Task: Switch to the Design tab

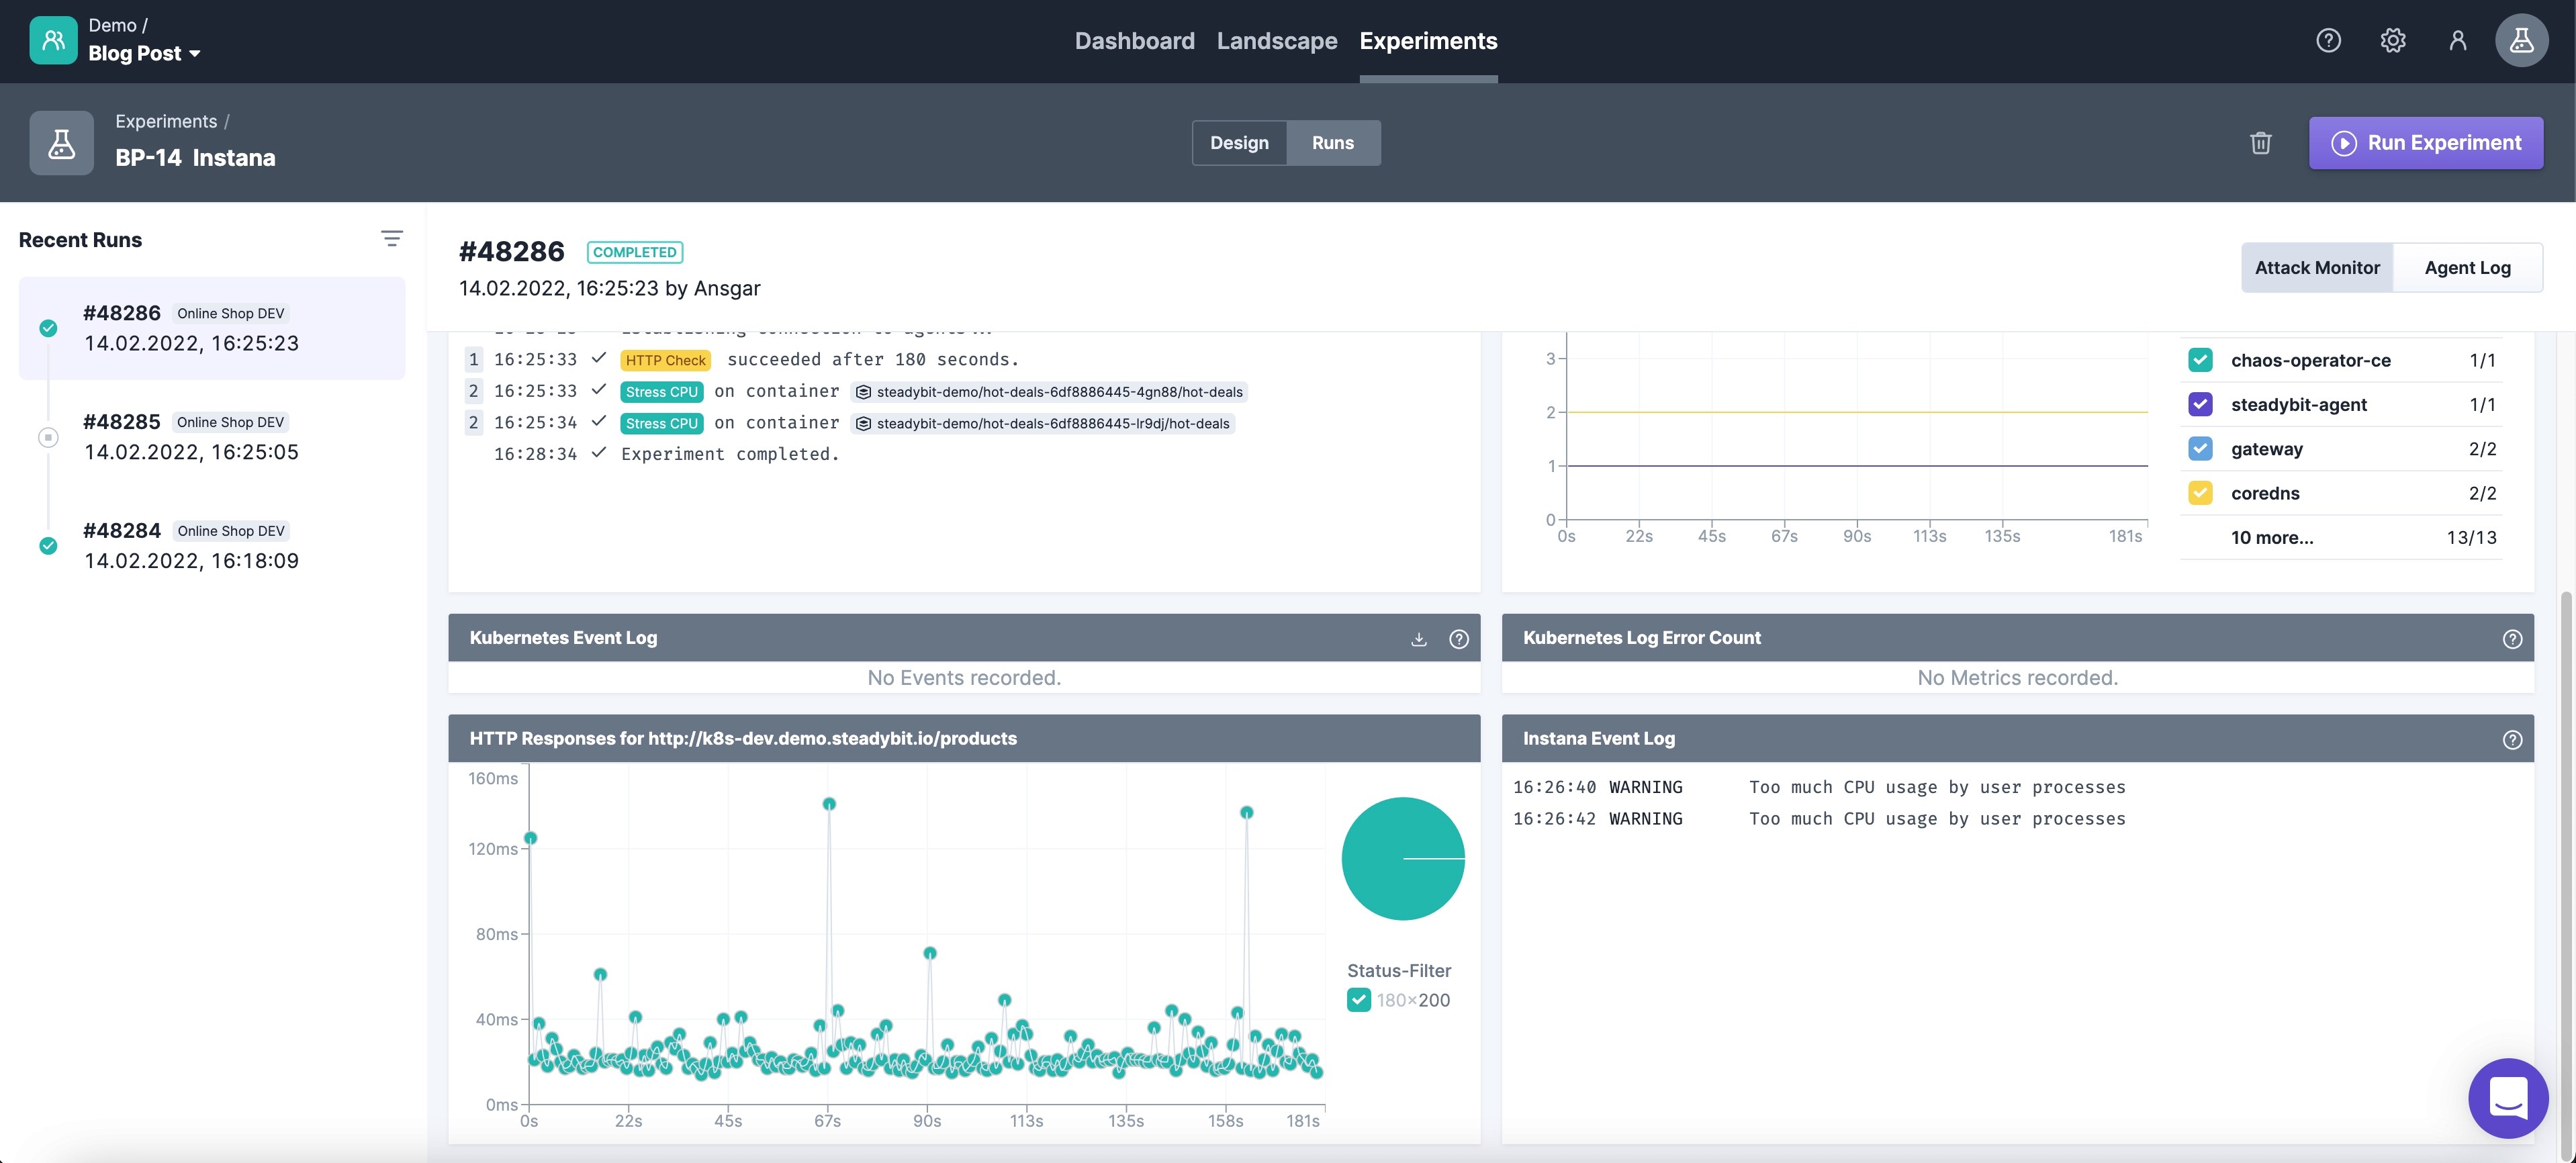Action: coord(1239,143)
